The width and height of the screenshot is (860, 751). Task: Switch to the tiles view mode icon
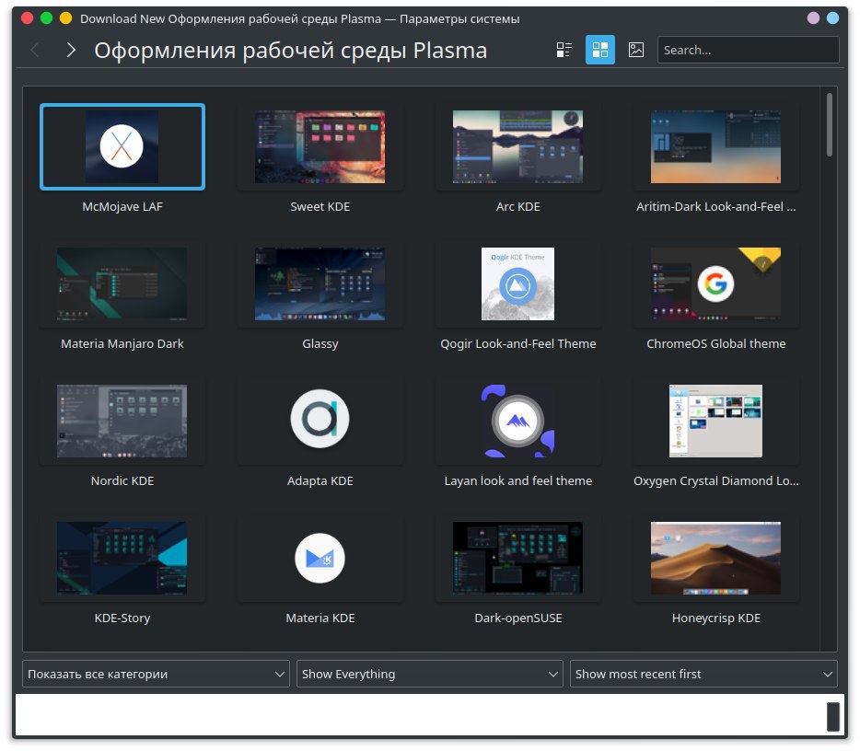pos(600,50)
